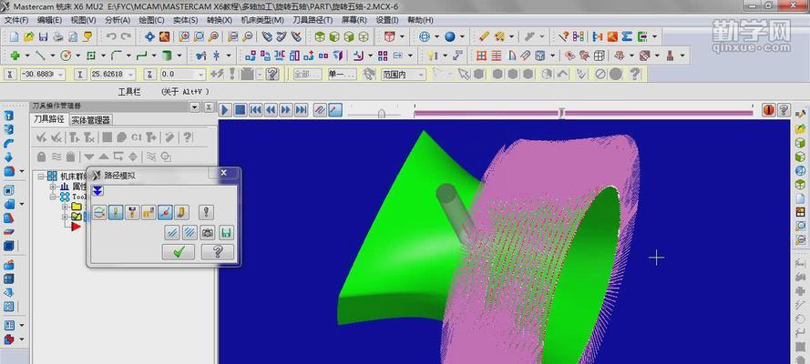Viewport: 810px width, 364px height.
Task: Step forward in the backplot
Action: [x=286, y=110]
